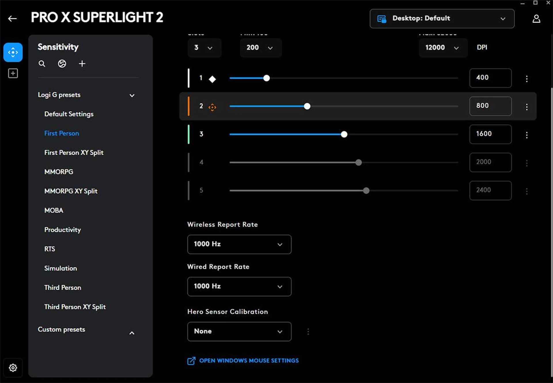Open the Wireless Report Rate dropdown
The image size is (553, 383).
239,244
